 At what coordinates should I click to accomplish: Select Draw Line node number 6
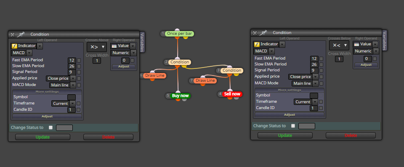154,76
